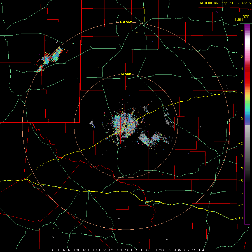Click the Differential Reflectivity caption at bottom

pyautogui.click(x=127, y=250)
